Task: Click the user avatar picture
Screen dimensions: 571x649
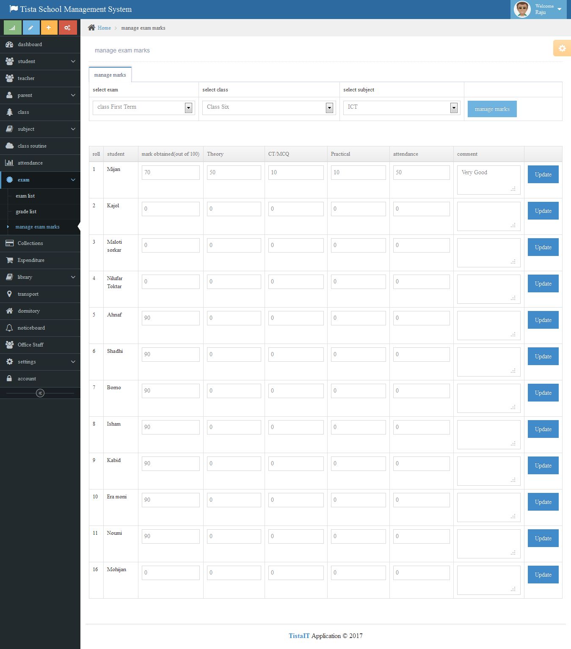Action: [522, 9]
